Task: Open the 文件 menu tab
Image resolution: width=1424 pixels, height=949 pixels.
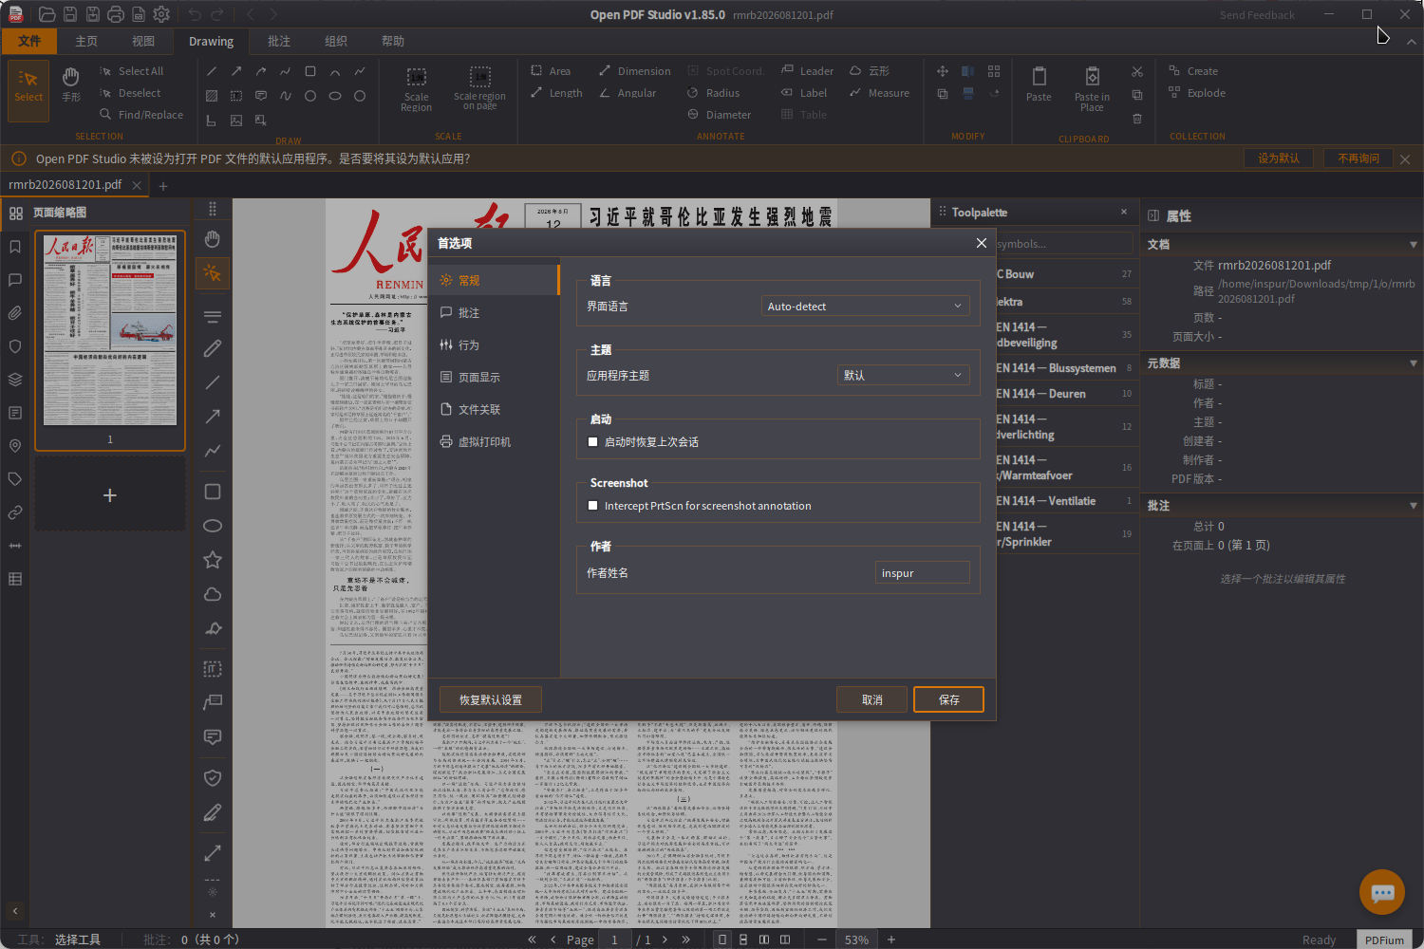Action: [x=29, y=41]
